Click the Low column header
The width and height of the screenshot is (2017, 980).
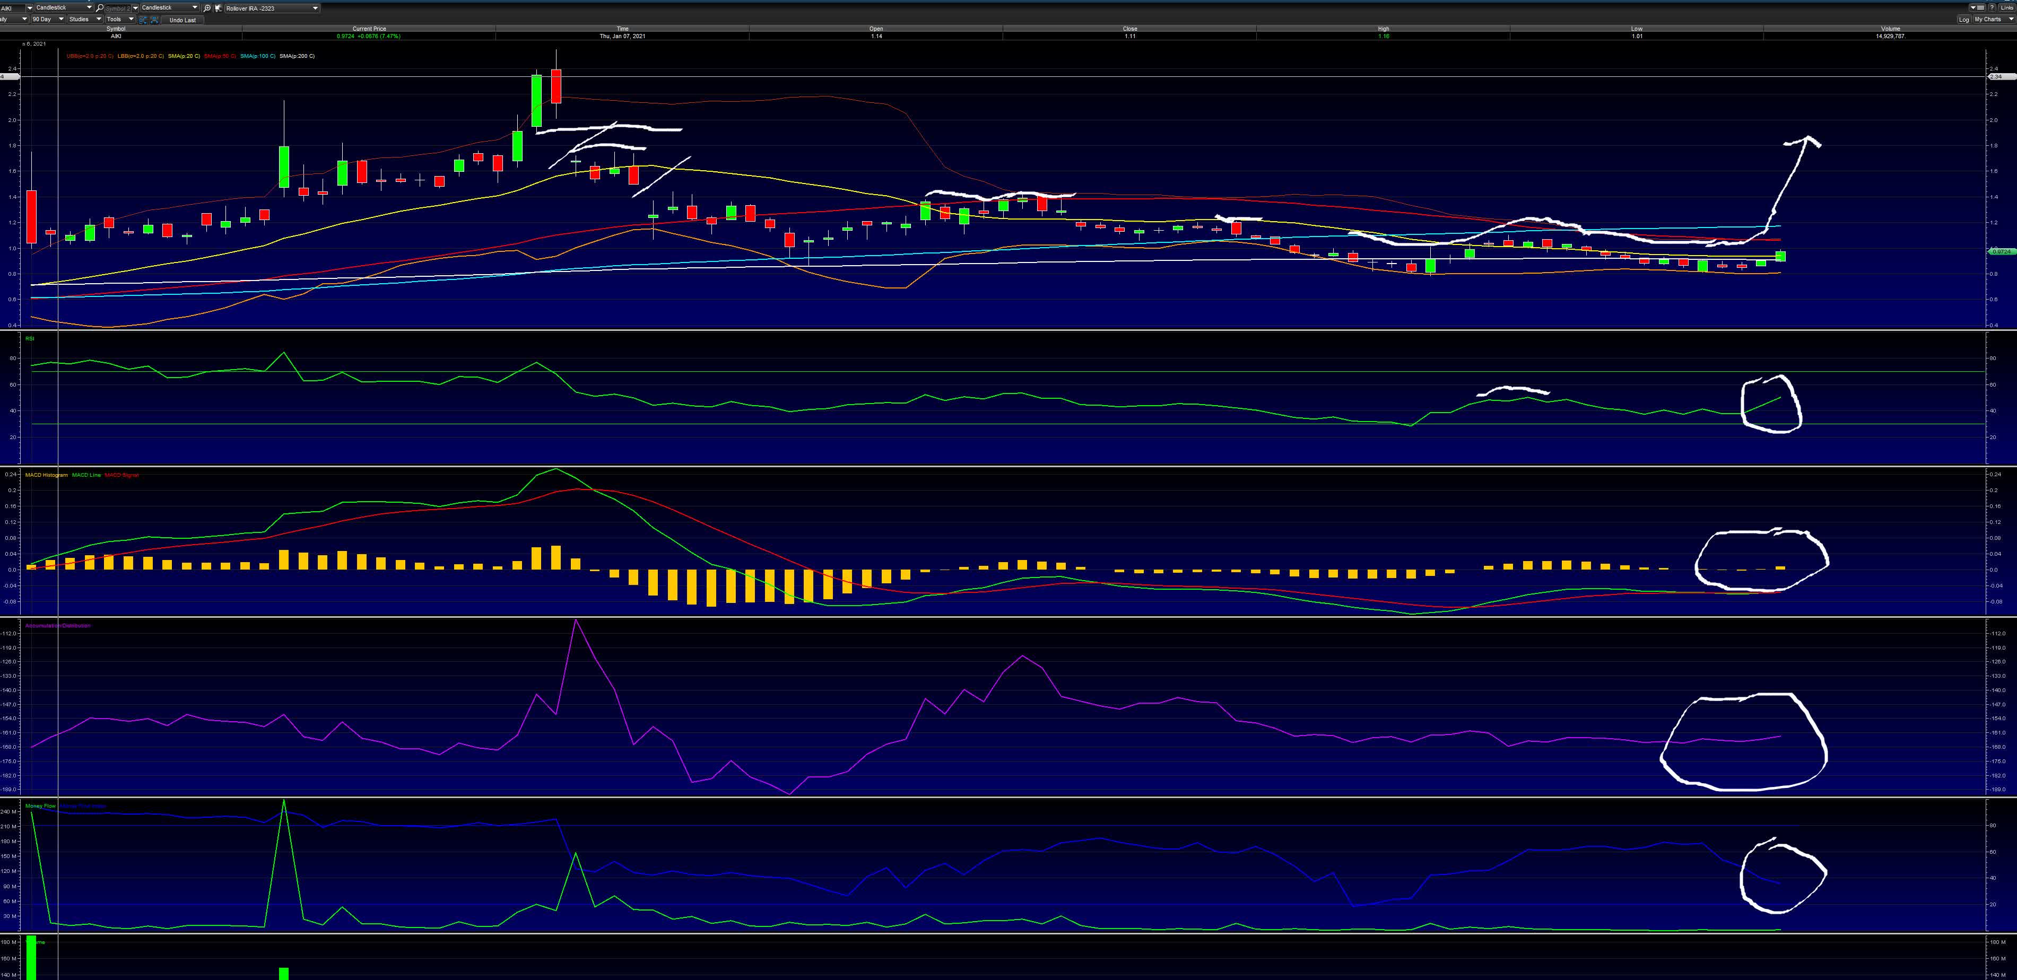pyautogui.click(x=1637, y=29)
